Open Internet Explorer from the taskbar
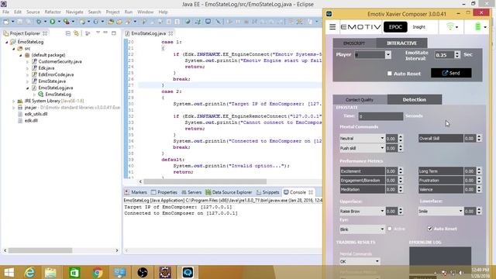This screenshot has height=279, width=496. 29,272
